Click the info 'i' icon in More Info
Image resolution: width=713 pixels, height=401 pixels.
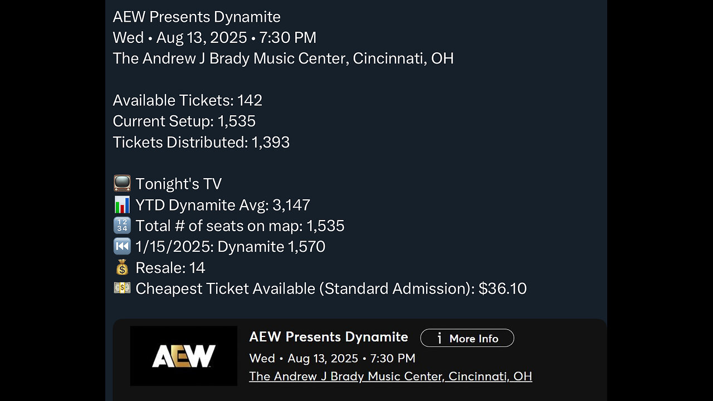439,338
